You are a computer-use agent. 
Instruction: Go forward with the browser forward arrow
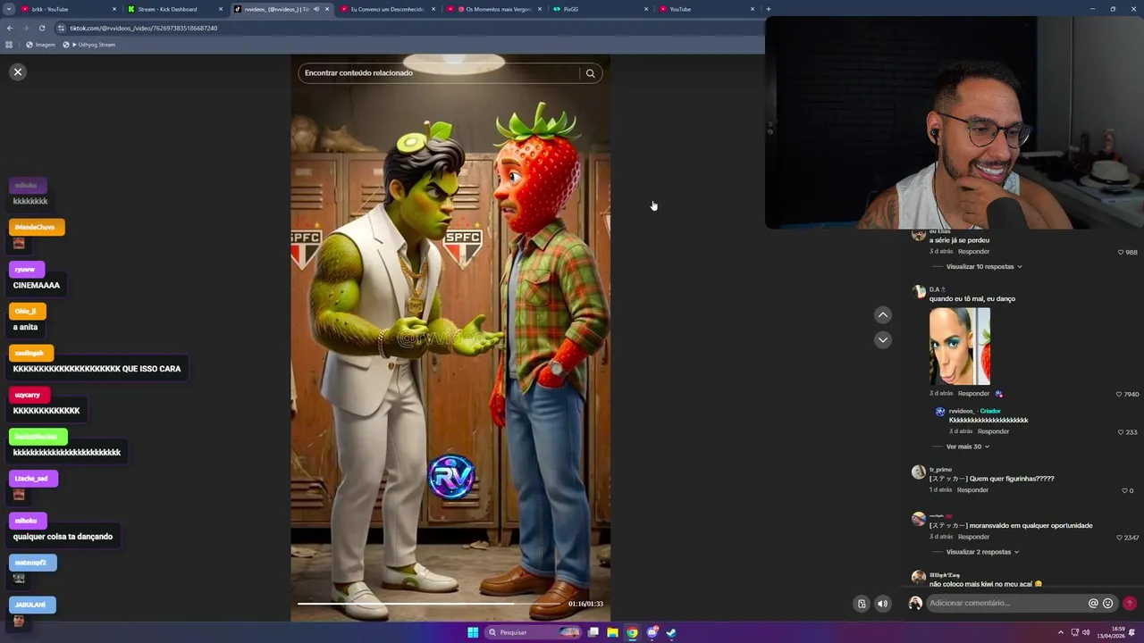(x=26, y=28)
